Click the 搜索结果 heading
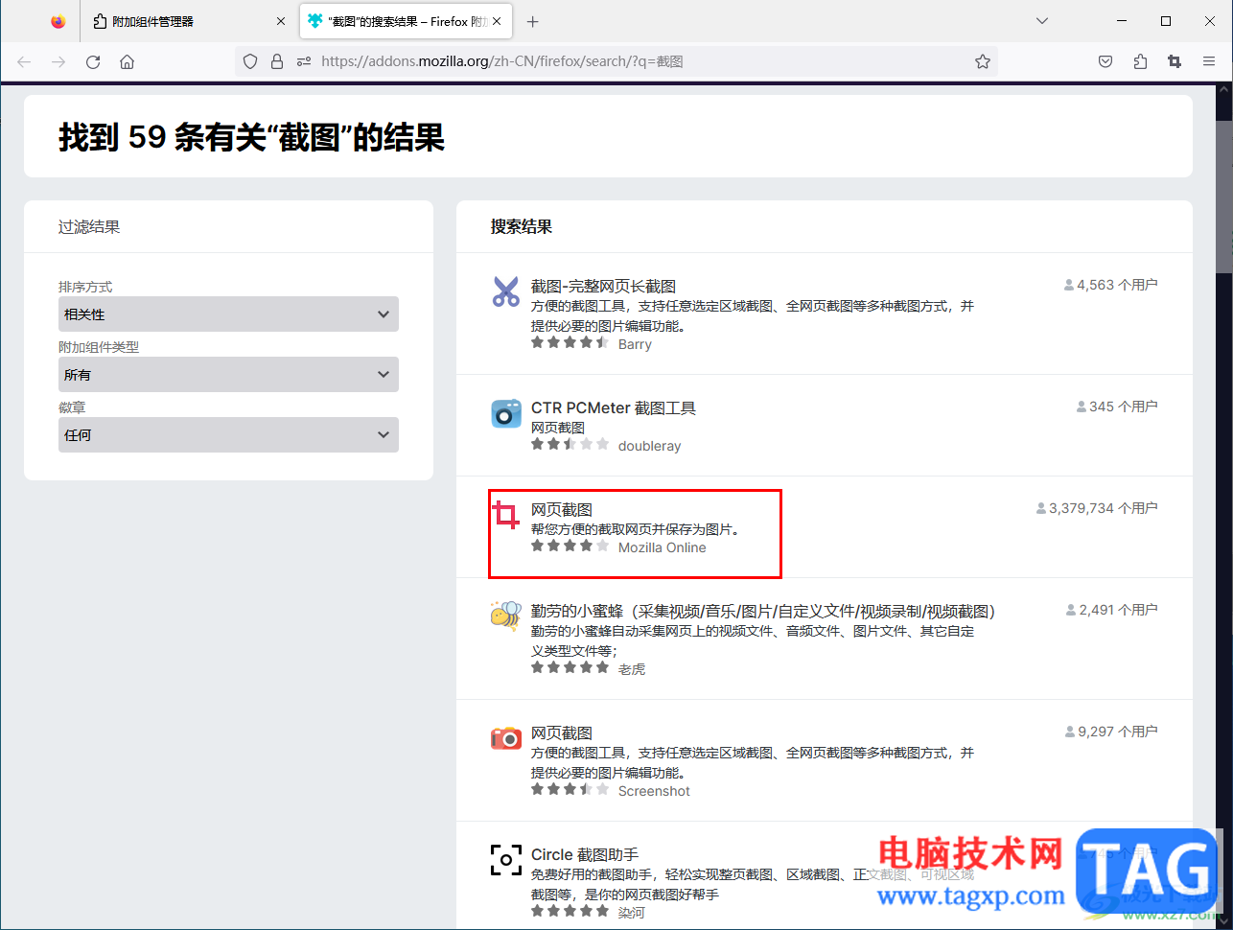The width and height of the screenshot is (1233, 930). coord(522,227)
